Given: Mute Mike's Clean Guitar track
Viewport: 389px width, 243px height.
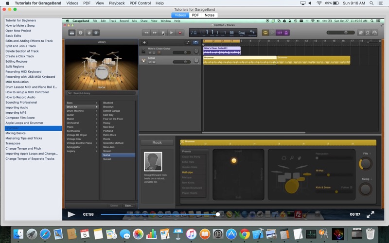Looking at the screenshot, I should (x=150, y=52).
